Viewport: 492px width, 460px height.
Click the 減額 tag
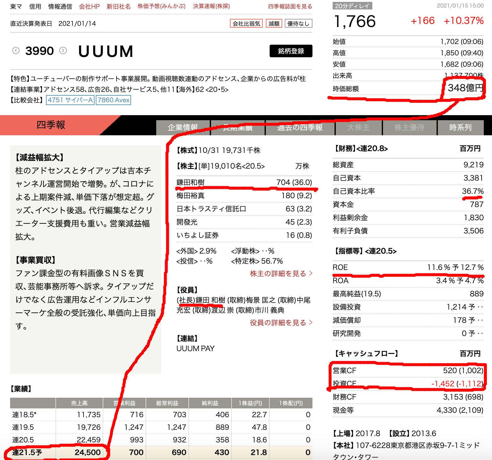coord(274,24)
